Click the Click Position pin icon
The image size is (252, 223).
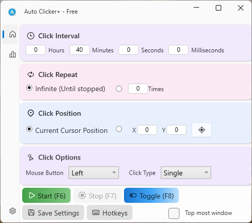coord(31,113)
